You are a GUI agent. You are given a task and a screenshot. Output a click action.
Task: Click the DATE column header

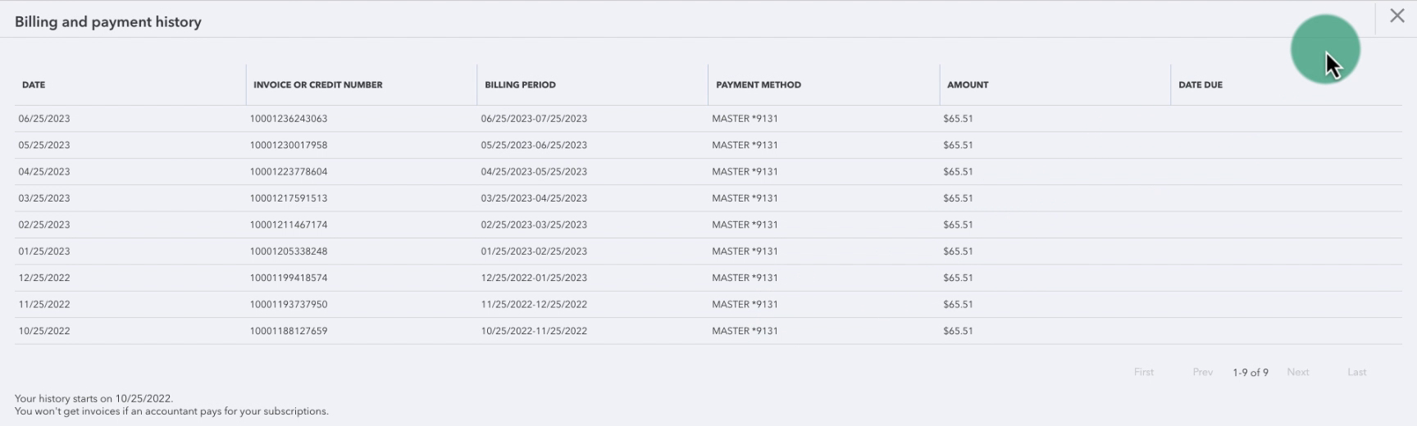[x=34, y=84]
